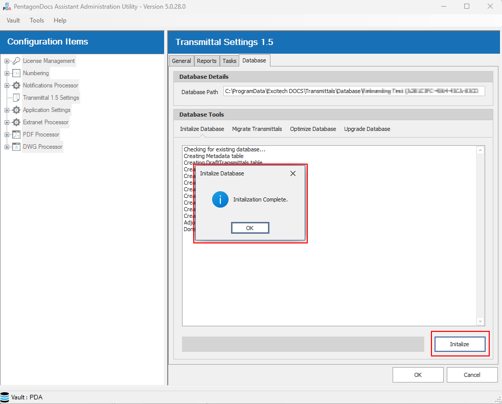Open the Vault menu
The height and width of the screenshot is (404, 502).
click(13, 20)
